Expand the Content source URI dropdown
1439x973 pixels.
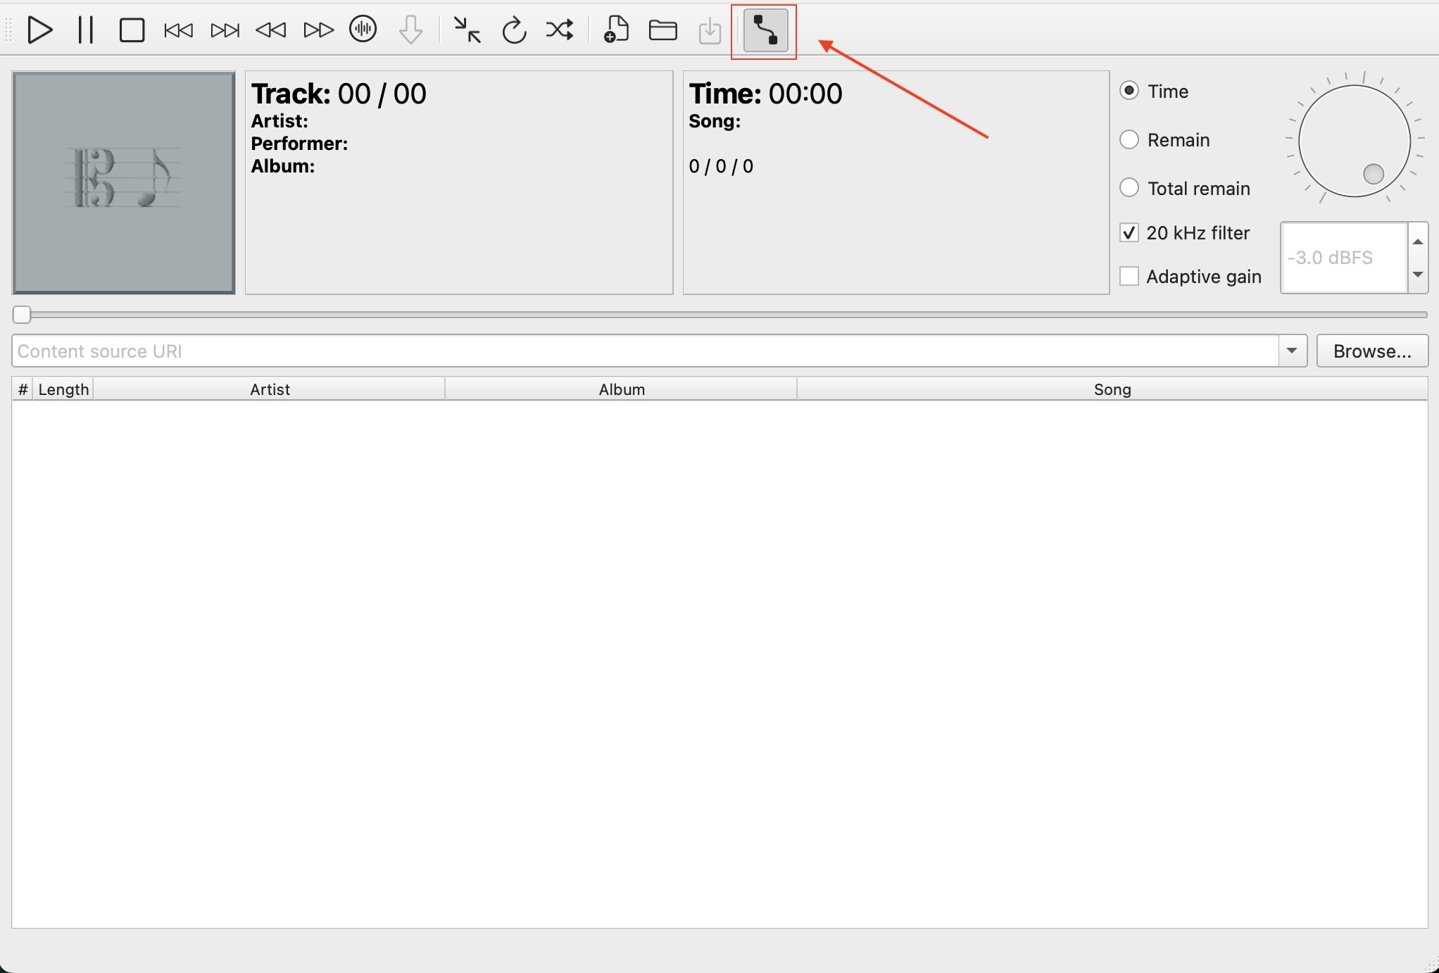(1292, 351)
